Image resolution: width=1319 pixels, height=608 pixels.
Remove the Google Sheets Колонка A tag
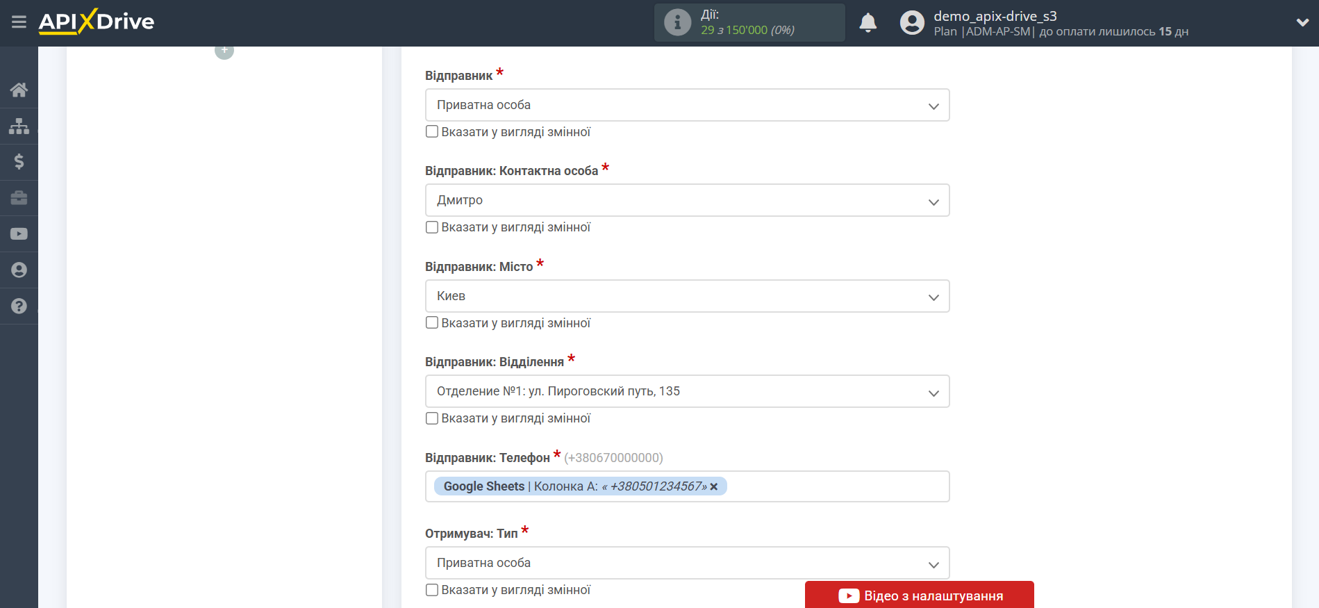coord(714,487)
